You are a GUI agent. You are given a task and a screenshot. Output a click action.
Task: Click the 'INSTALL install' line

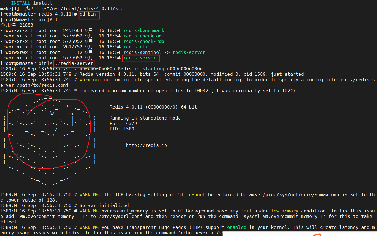pos(32,3)
